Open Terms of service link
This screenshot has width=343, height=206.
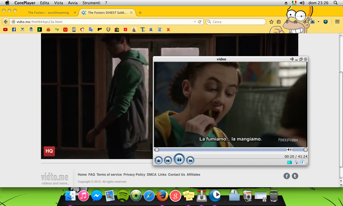[x=109, y=175]
